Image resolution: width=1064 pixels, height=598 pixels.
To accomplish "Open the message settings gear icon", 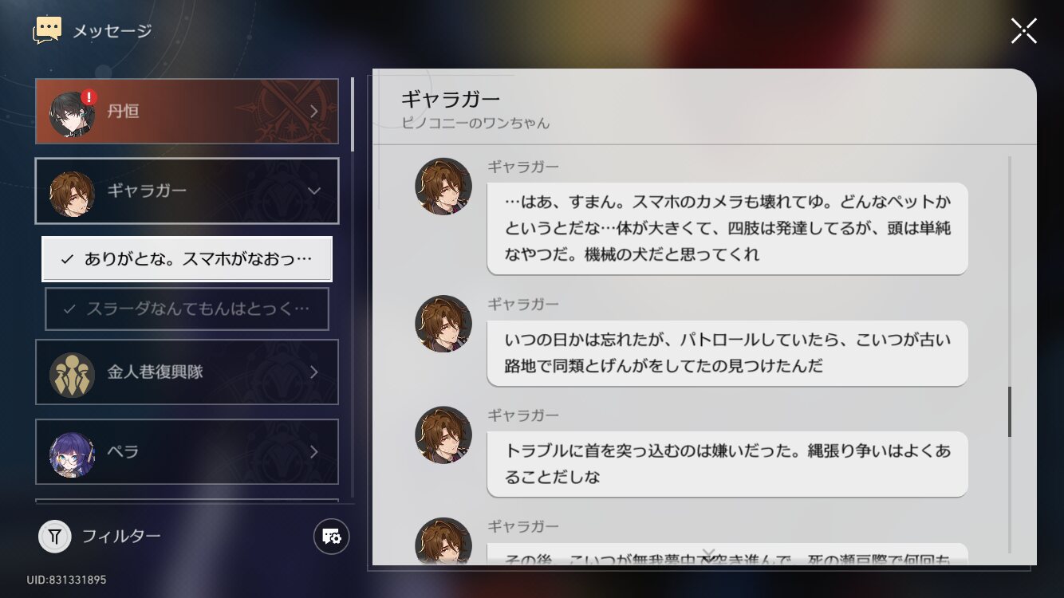I will tap(331, 537).
